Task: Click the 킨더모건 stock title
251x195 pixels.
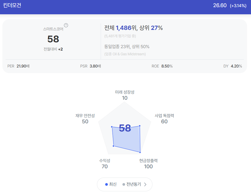Action: [x=12, y=5]
